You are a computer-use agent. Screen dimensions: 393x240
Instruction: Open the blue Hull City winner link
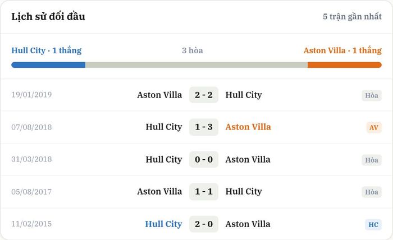tap(163, 224)
